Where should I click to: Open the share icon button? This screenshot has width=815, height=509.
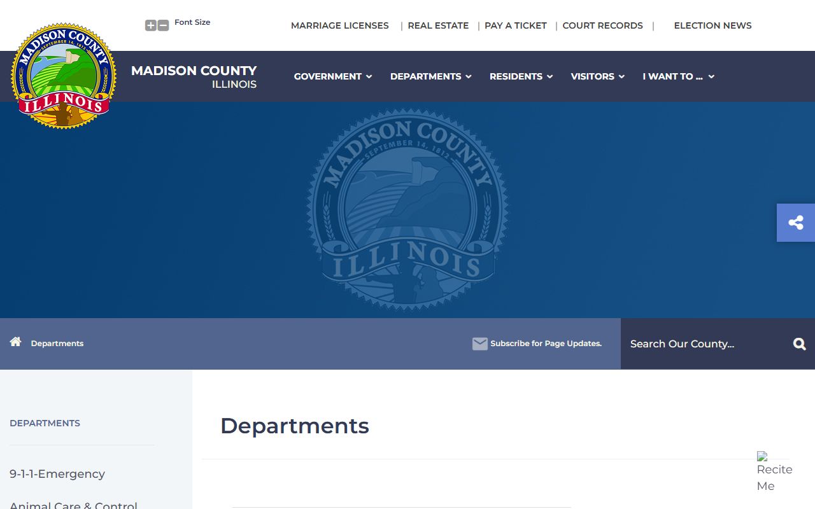[796, 223]
